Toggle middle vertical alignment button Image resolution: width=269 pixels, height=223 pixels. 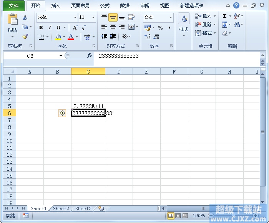113,17
